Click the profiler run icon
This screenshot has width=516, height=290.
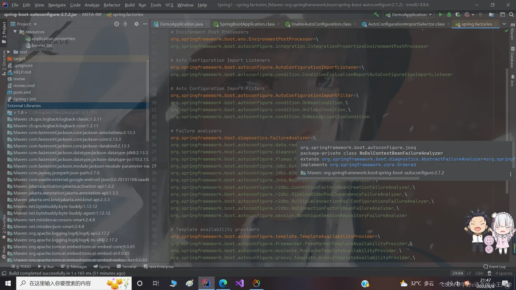(x=467, y=14)
